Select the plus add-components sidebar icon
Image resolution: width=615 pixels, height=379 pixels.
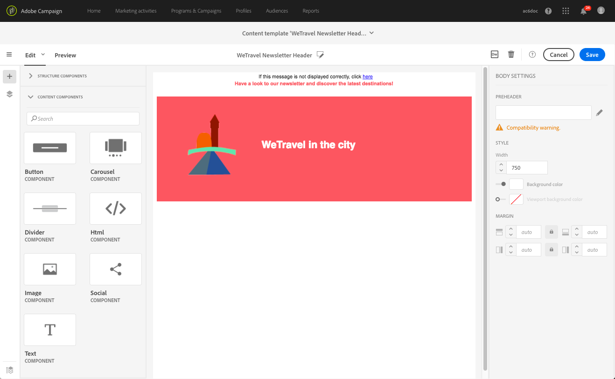(9, 76)
